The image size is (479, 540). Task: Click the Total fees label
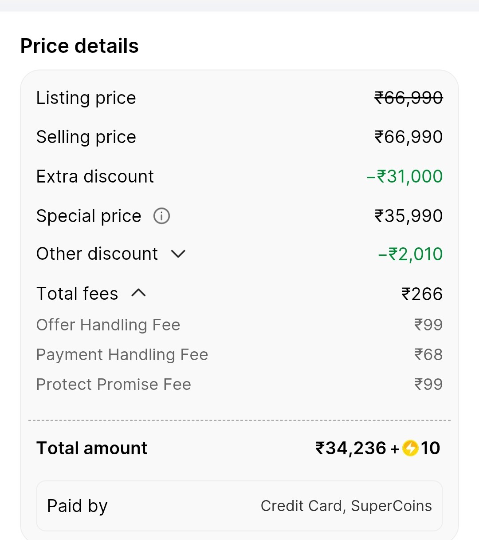(x=77, y=294)
